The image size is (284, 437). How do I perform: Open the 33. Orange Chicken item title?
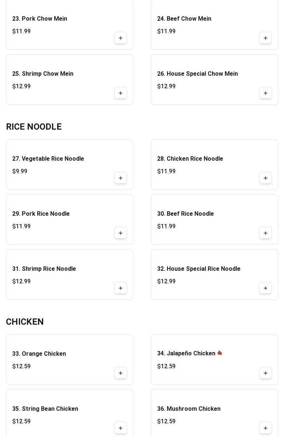pos(39,354)
